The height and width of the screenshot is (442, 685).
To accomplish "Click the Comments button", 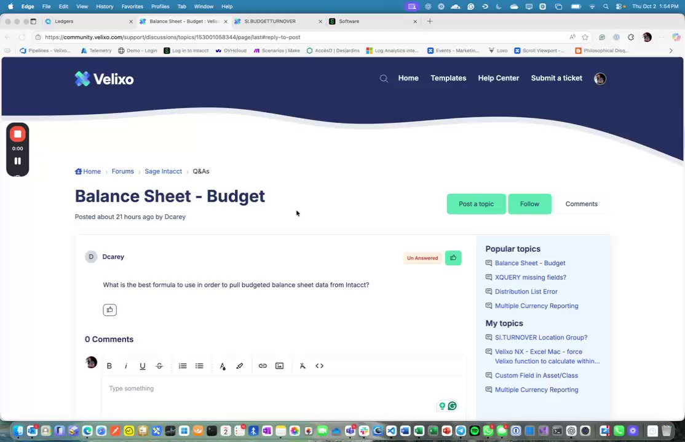I will tap(582, 204).
